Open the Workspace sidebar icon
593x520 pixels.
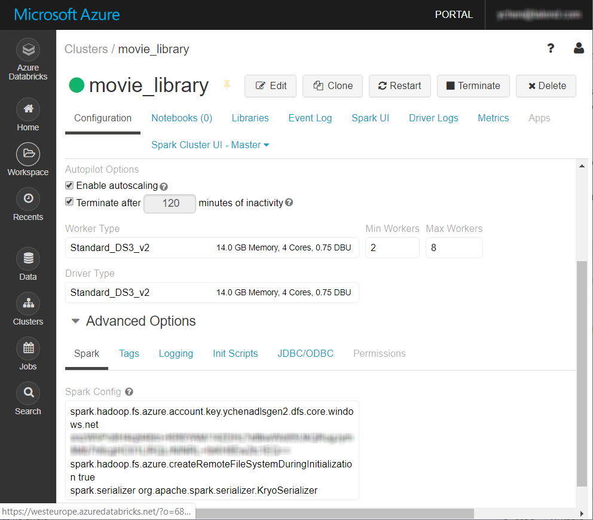(x=28, y=154)
